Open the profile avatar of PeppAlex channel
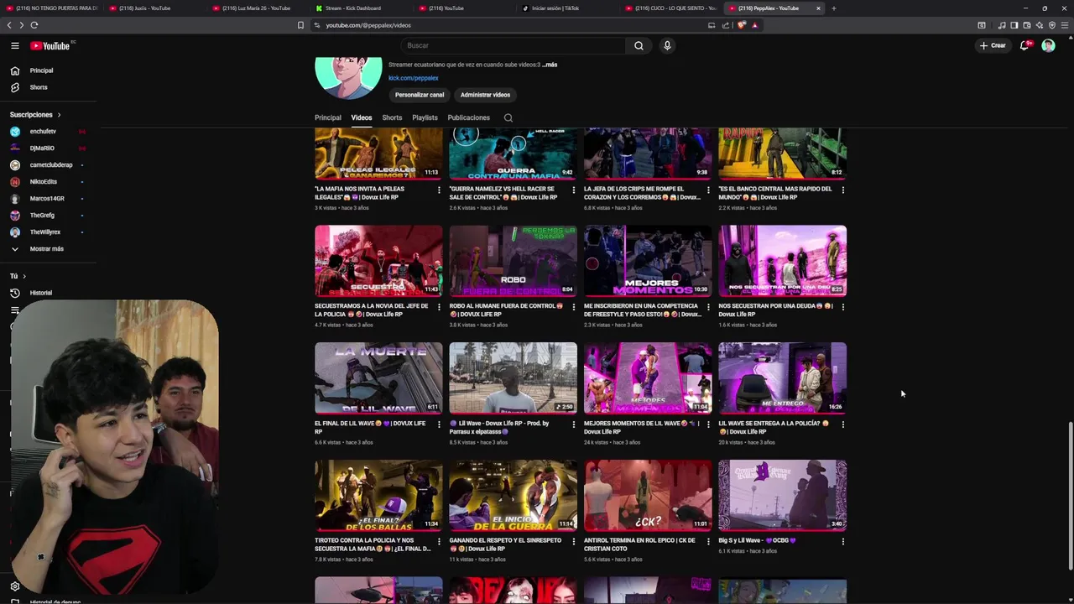 pyautogui.click(x=348, y=78)
